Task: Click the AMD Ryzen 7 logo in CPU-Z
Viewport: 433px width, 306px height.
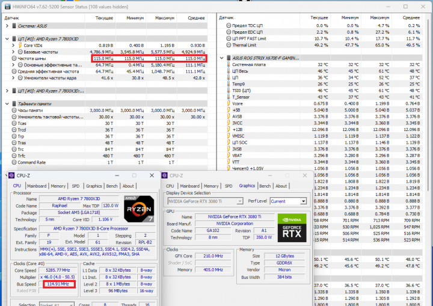Action: click(139, 209)
